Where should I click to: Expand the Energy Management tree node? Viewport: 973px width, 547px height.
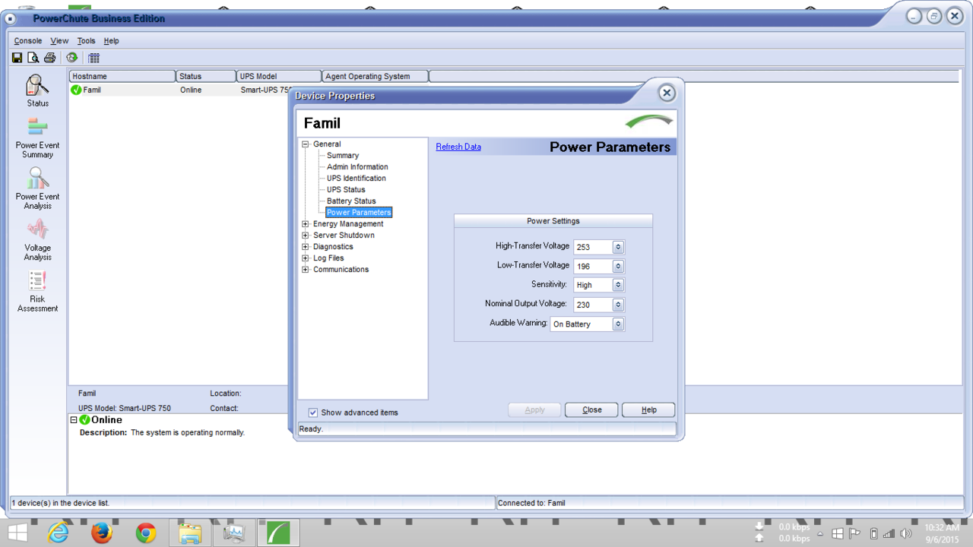(306, 224)
